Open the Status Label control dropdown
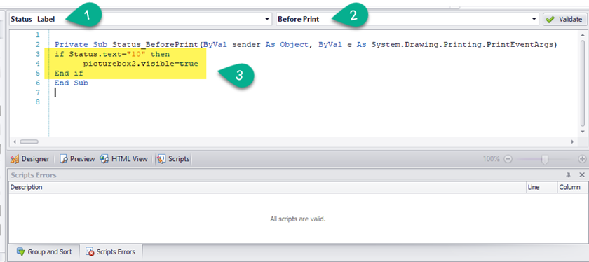This screenshot has height=262, width=589. 267,19
